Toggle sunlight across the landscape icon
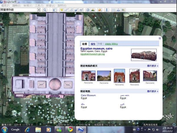Image resolution: width=177 pixels, height=133 pixels. [x=93, y=10]
